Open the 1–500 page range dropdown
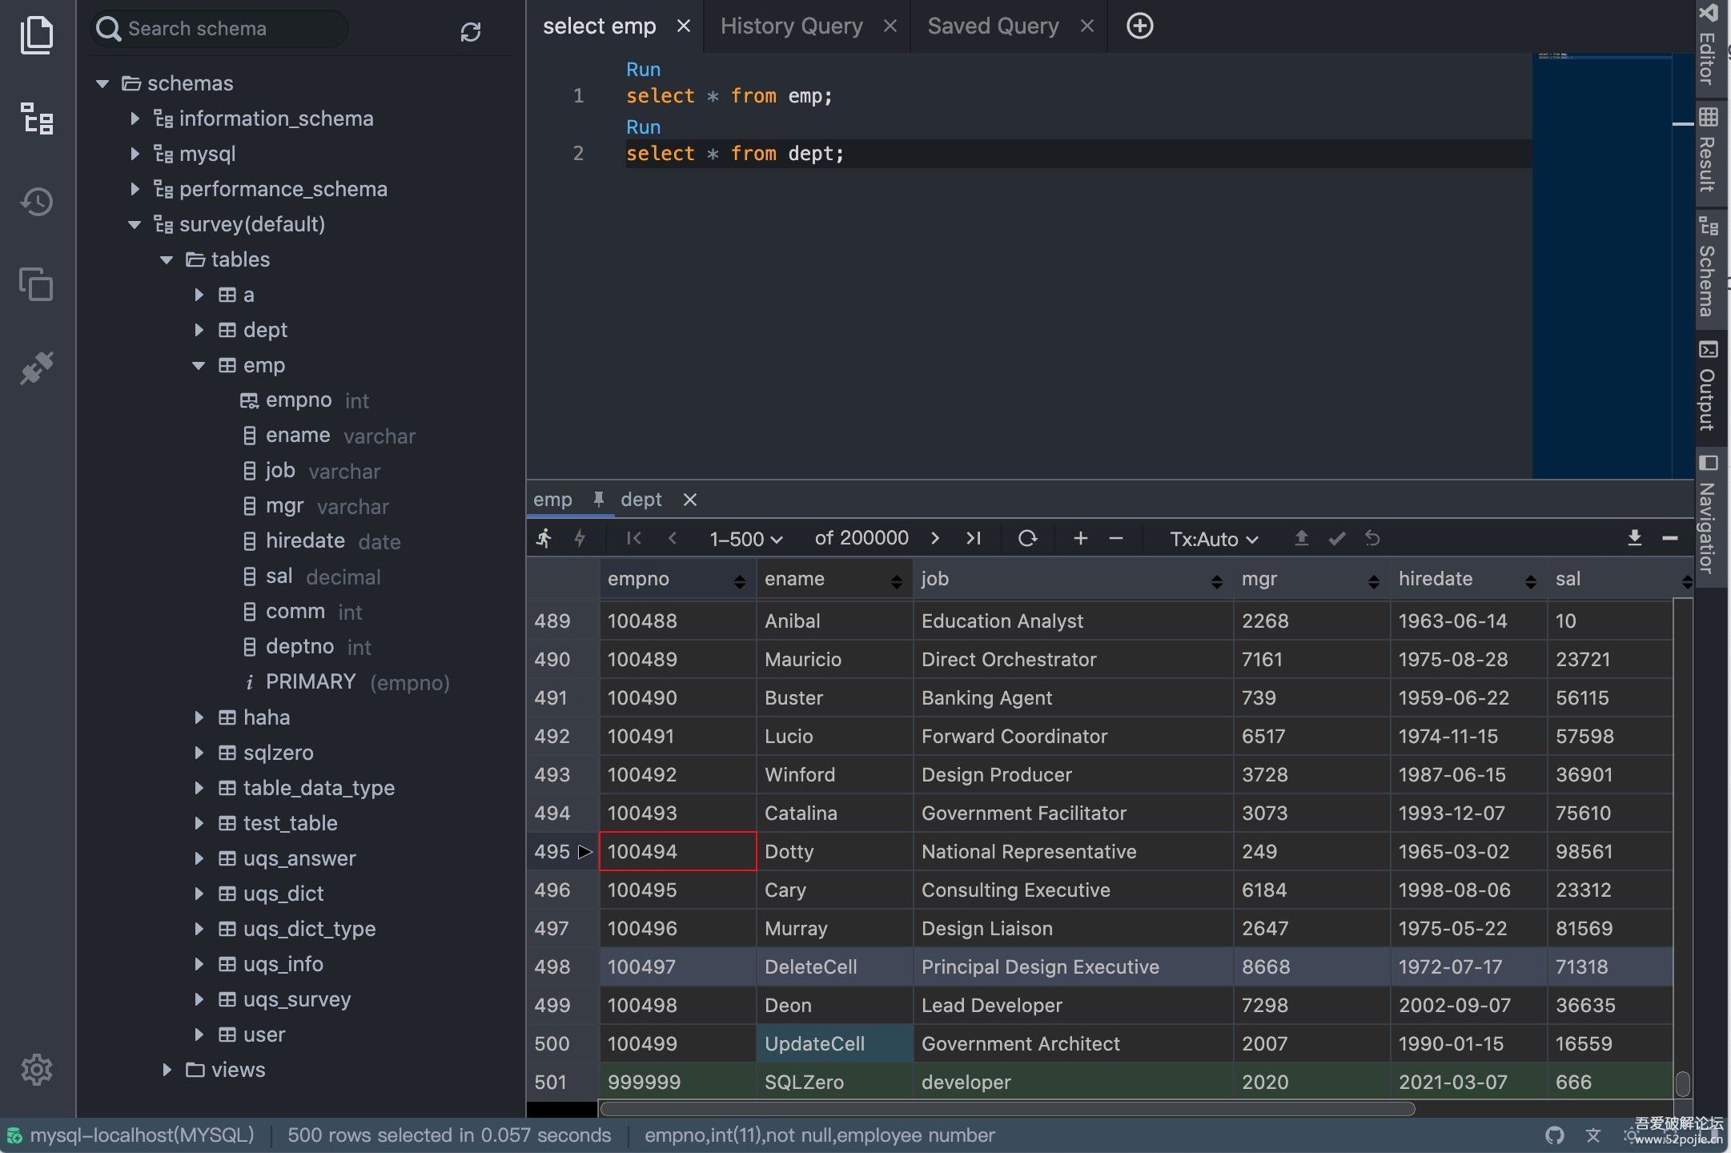This screenshot has width=1731, height=1153. click(745, 540)
